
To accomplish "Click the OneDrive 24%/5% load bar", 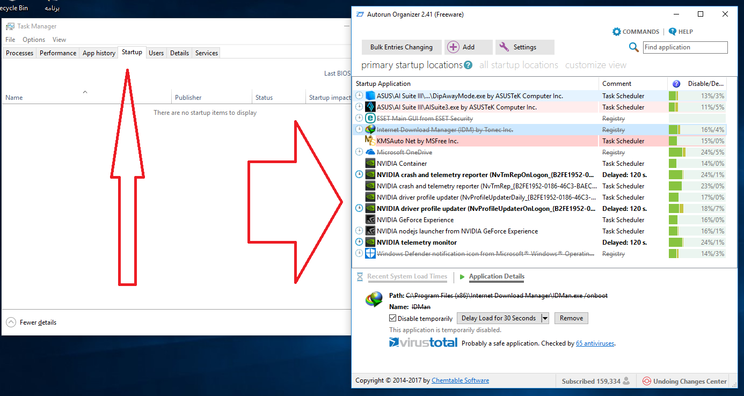I will click(697, 152).
